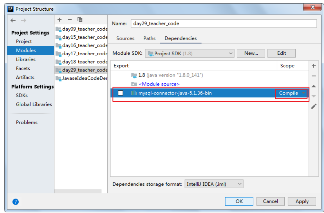Open the Problems section

27,122
